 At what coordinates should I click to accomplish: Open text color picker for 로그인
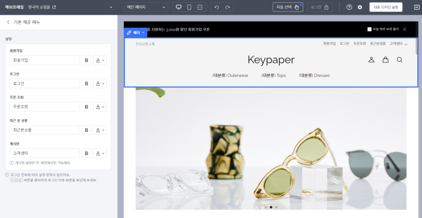click(100, 83)
